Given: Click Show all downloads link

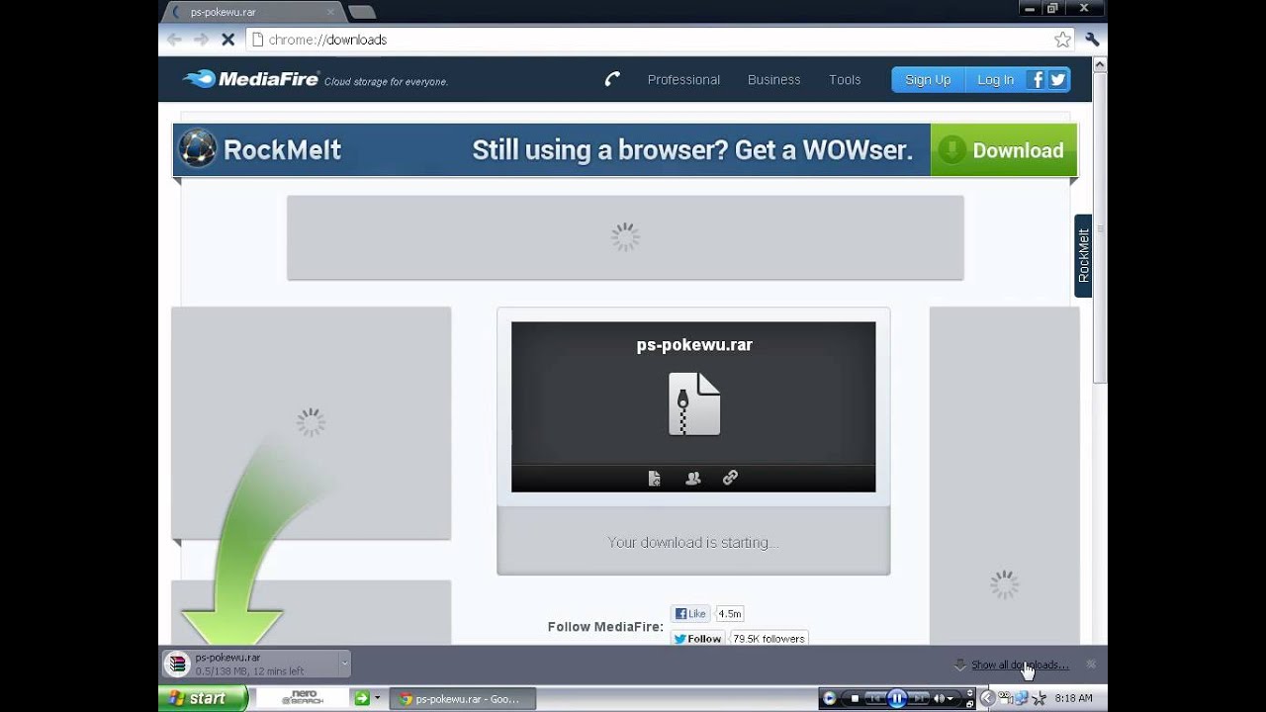Looking at the screenshot, I should click(1020, 665).
